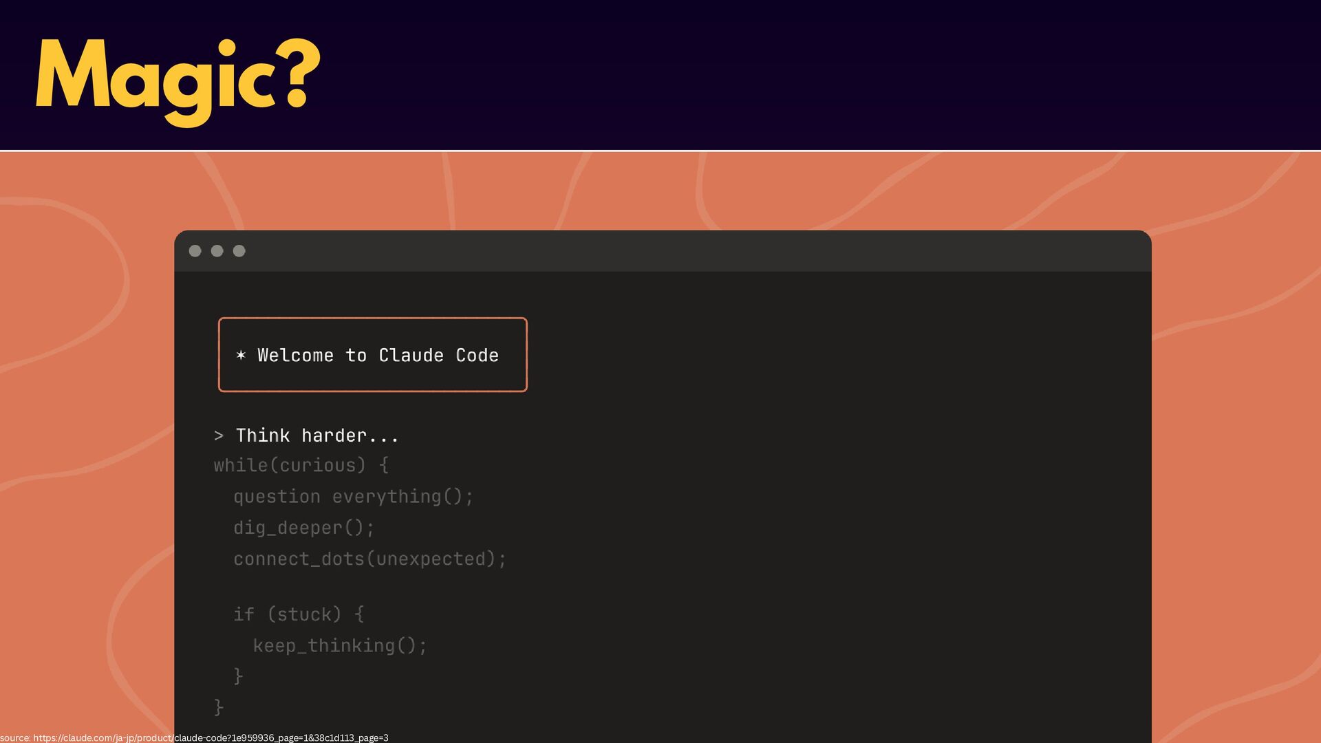This screenshot has height=743, width=1321.
Task: Select the keep_thinking(); line
Action: [340, 645]
